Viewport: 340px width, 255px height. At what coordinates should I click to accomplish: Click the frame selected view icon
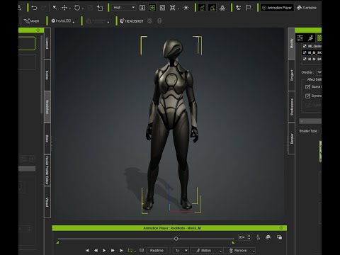162,8
